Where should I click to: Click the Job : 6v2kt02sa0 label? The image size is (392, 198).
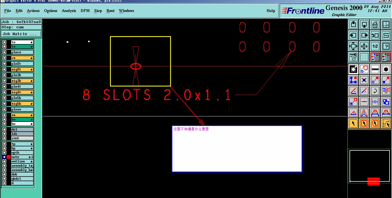(x=21, y=22)
